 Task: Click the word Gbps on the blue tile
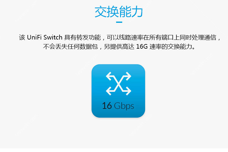click(x=124, y=106)
